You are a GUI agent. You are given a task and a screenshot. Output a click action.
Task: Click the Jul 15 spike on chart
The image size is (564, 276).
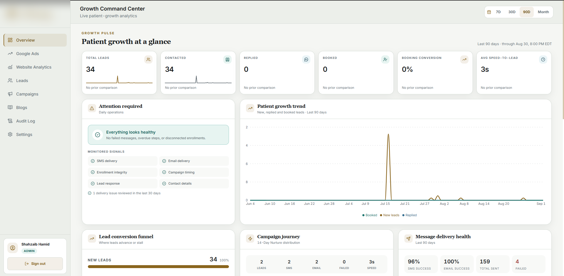[388, 167]
